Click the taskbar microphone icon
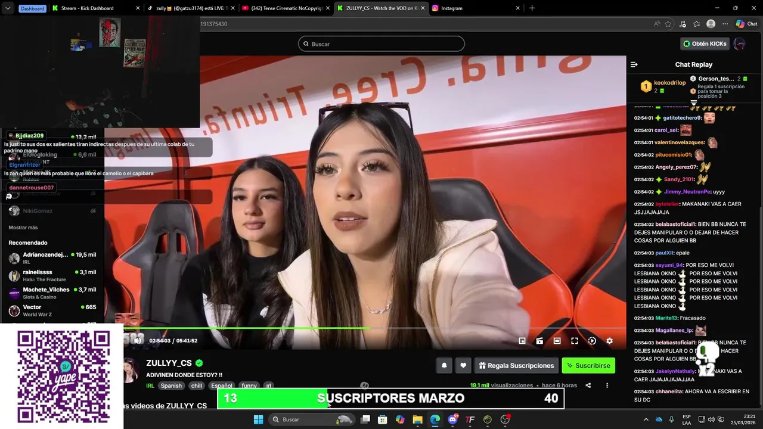Screen dimensions: 763x429 coord(672,419)
